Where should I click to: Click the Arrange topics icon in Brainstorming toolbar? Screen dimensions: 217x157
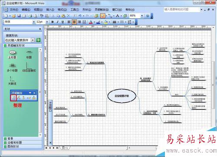coord(13,98)
